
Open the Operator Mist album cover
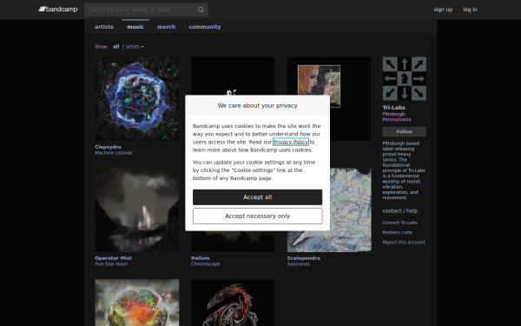[x=137, y=210]
